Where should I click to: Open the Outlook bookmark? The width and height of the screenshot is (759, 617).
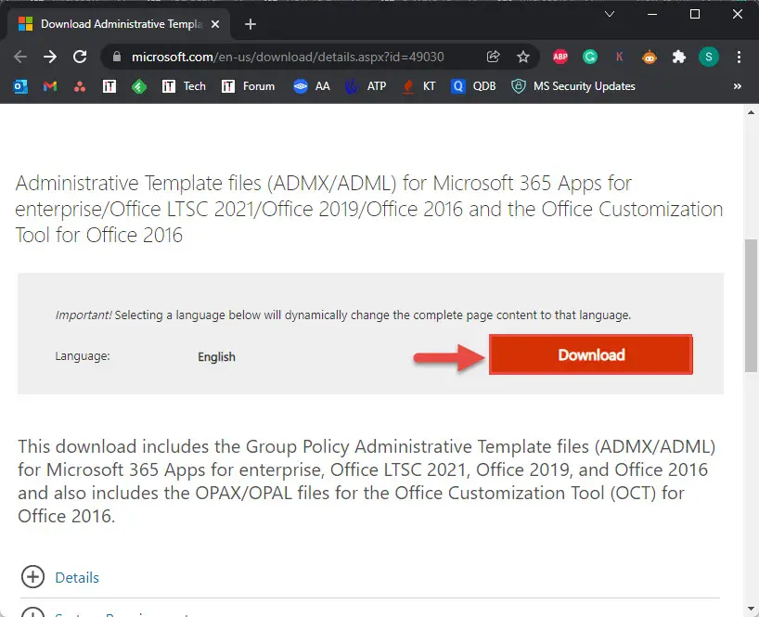point(20,86)
